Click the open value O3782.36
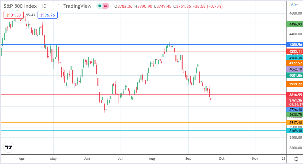This screenshot has height=164, width=303. coord(123,6)
